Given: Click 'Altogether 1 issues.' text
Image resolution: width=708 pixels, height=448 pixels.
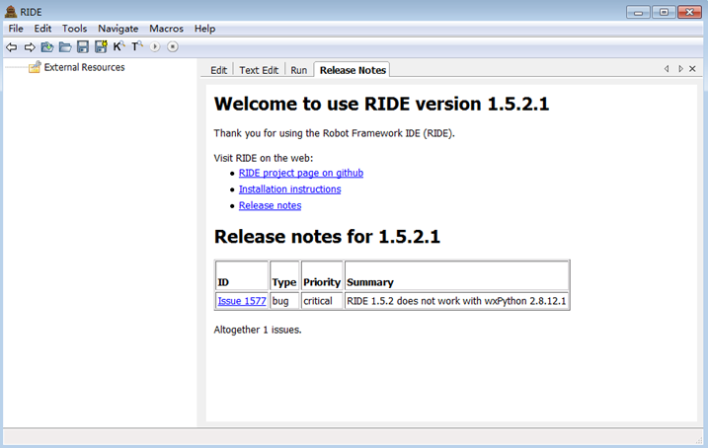Looking at the screenshot, I should click(x=258, y=330).
